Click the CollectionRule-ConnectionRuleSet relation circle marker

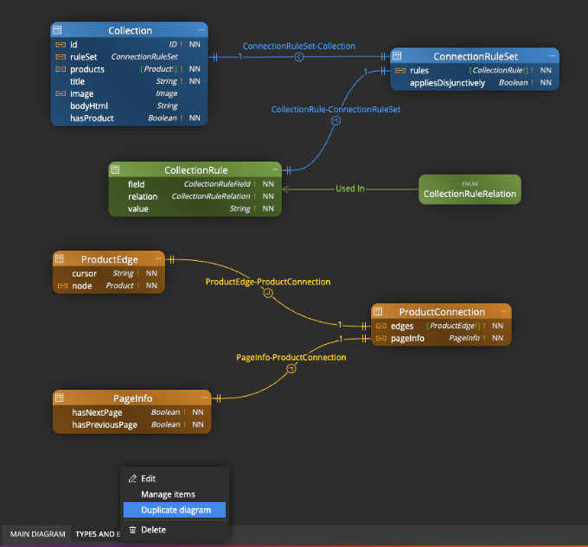[x=336, y=121]
